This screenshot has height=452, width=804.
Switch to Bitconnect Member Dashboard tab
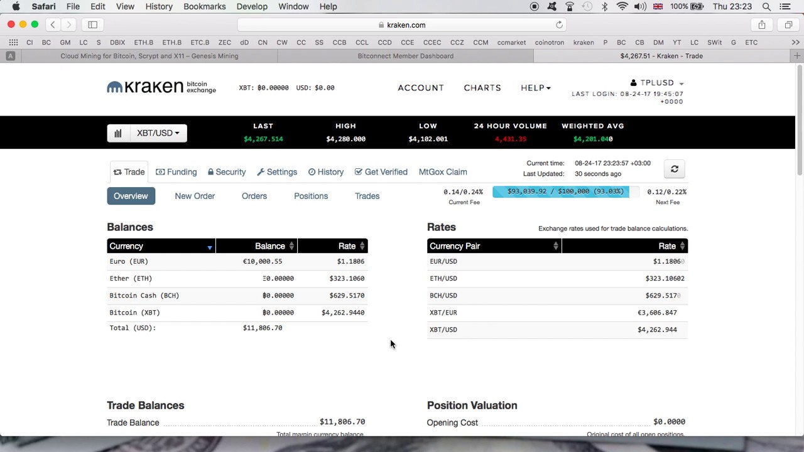[x=405, y=56]
